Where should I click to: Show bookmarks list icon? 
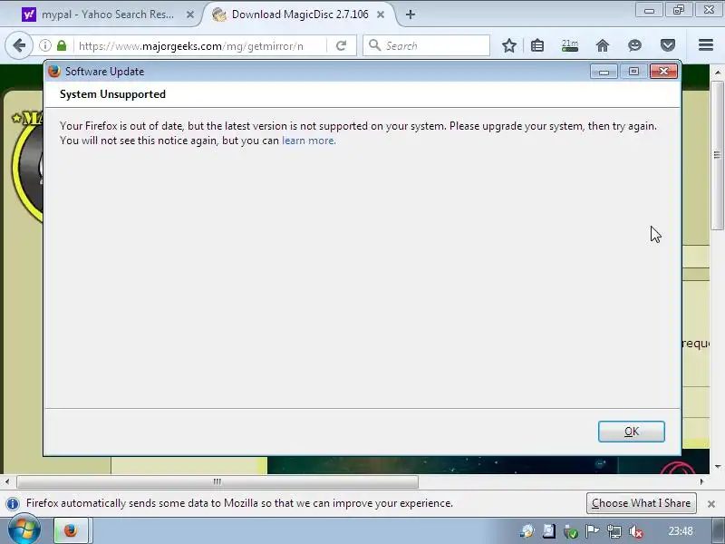pyautogui.click(x=537, y=45)
